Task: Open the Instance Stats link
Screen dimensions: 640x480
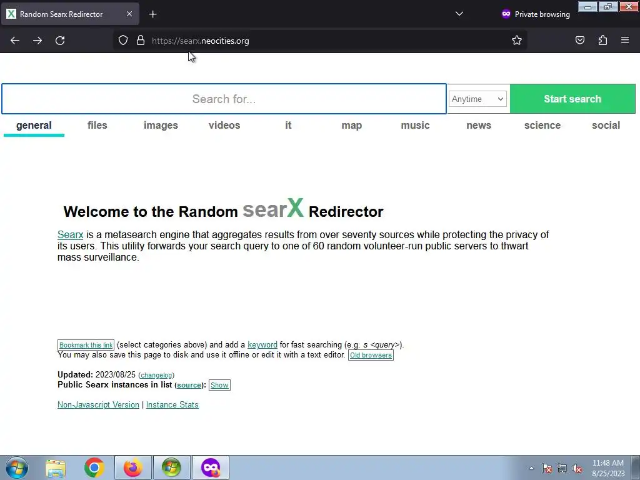Action: click(172, 404)
